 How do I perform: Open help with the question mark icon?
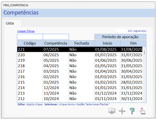coord(132,111)
